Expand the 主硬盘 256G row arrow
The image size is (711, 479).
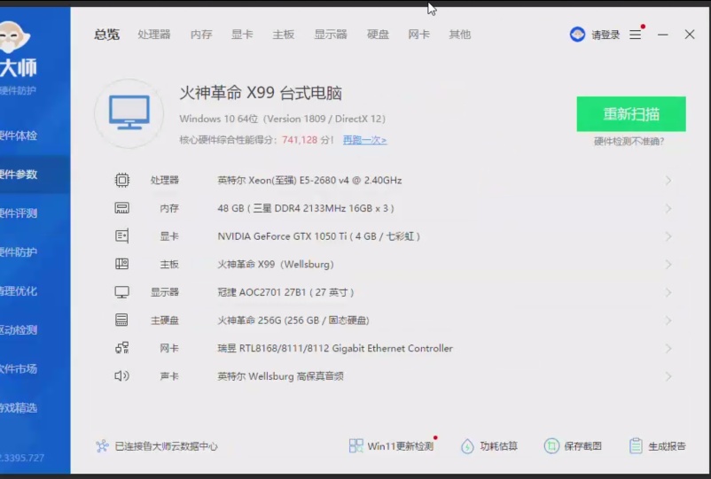point(668,321)
